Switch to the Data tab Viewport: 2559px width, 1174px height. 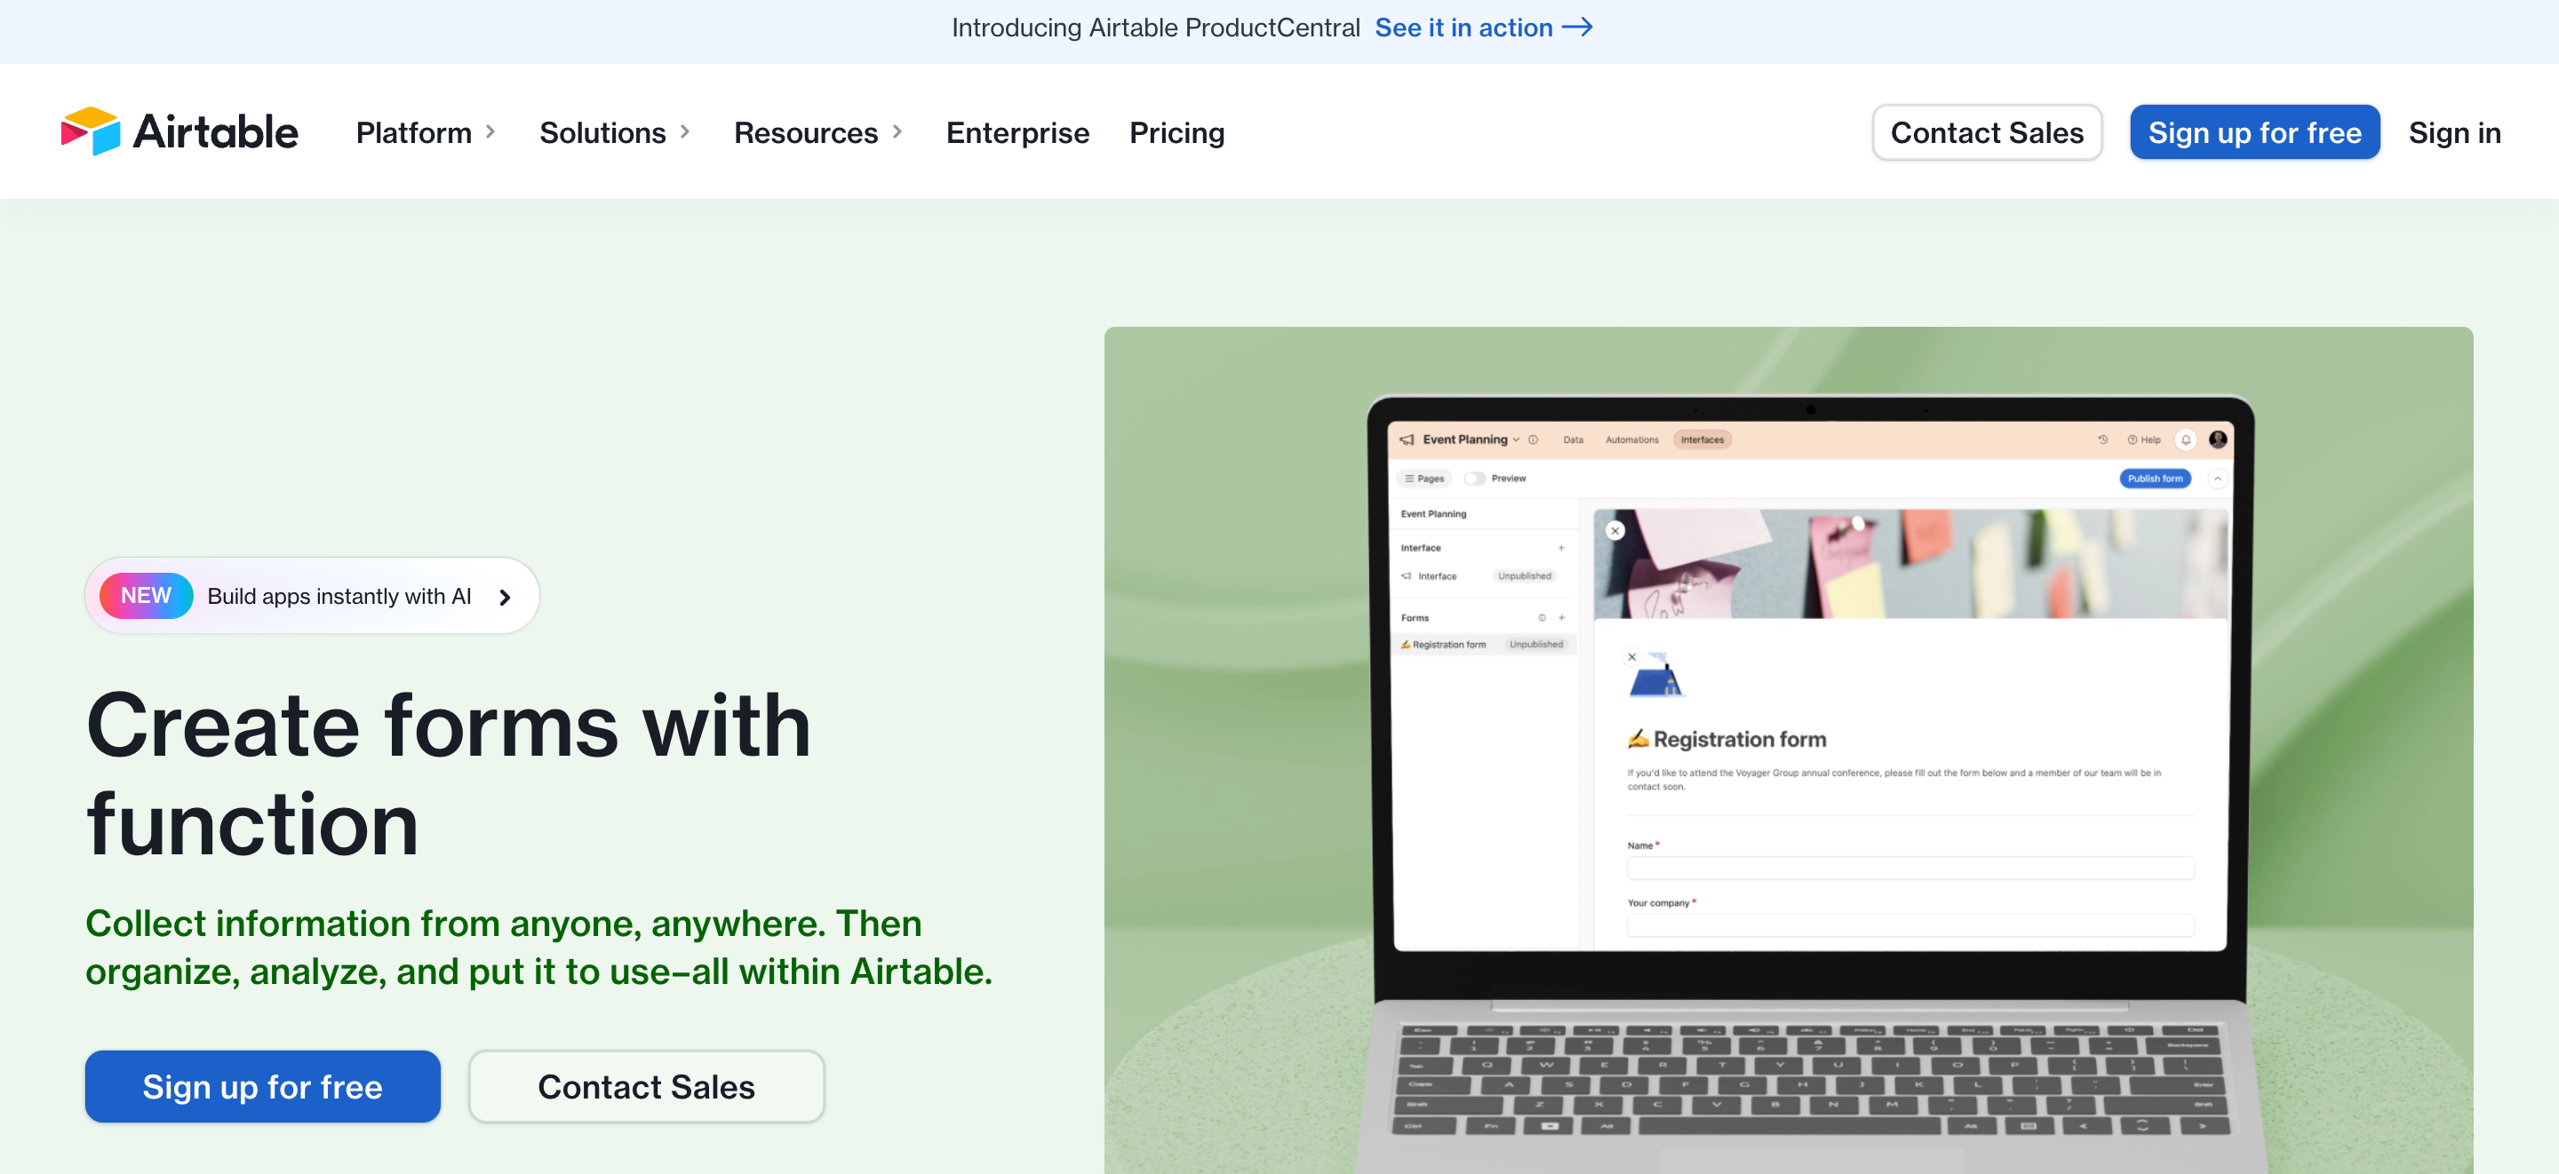1574,440
